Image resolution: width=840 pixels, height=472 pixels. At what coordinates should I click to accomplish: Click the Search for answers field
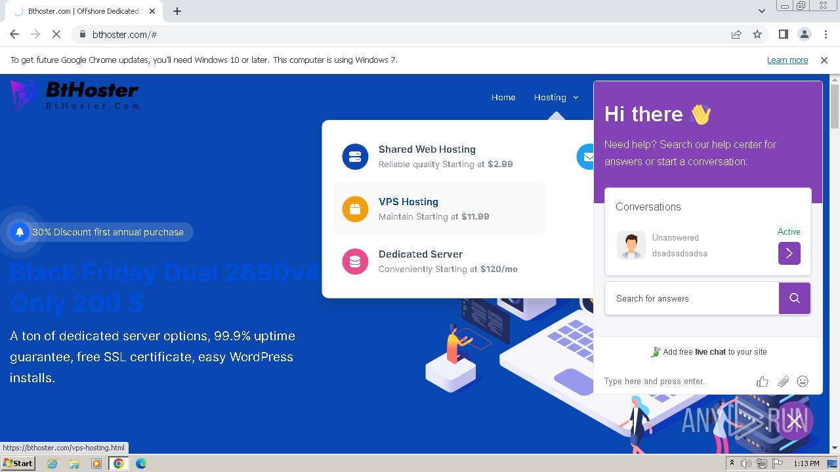point(692,298)
